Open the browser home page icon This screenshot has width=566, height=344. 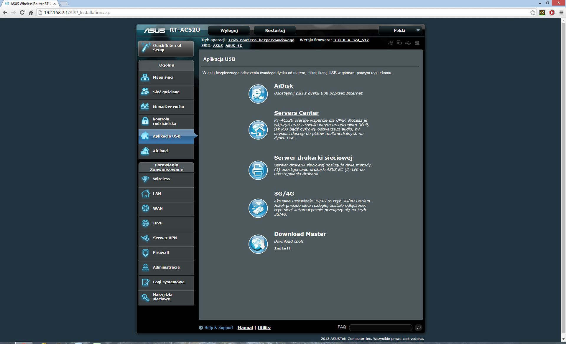point(31,12)
